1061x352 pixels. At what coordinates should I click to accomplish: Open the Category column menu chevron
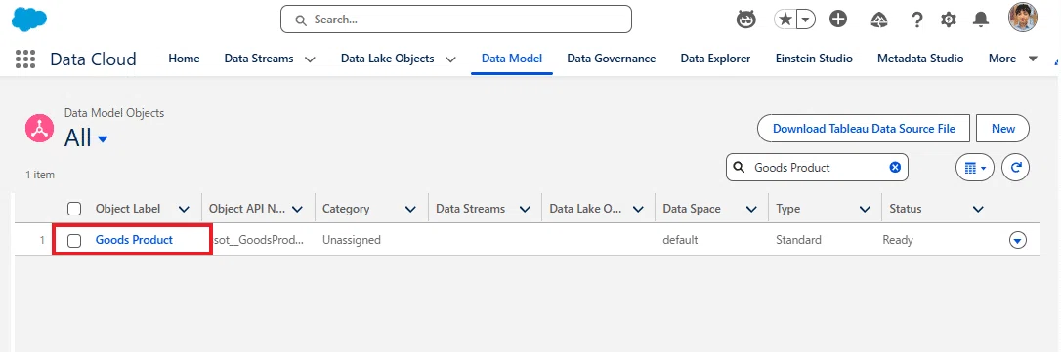click(410, 209)
